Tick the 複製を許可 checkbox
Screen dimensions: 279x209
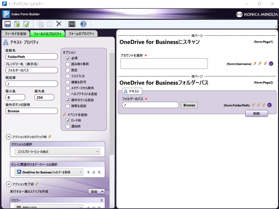(67, 82)
